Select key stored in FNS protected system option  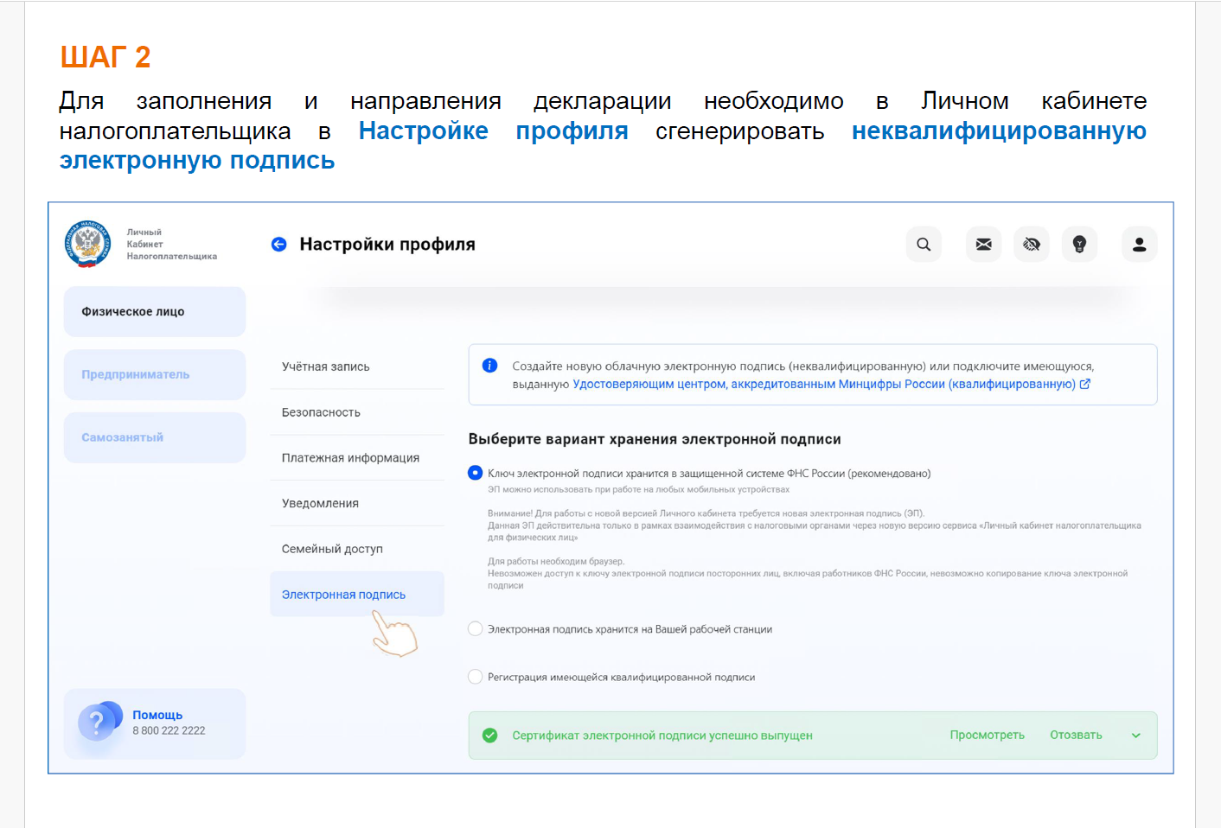pyautogui.click(x=475, y=473)
